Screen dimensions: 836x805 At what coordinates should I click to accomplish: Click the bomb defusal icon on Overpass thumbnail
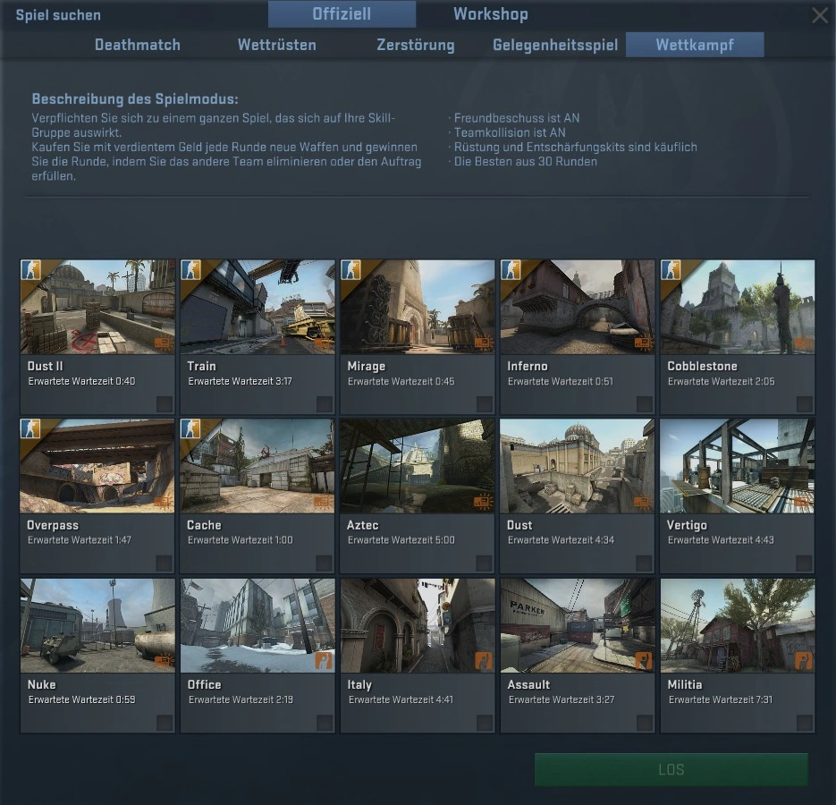[163, 502]
